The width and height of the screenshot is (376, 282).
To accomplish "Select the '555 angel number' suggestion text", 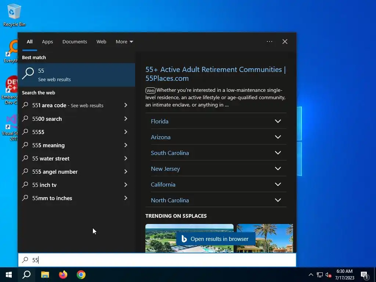I will pos(55,172).
